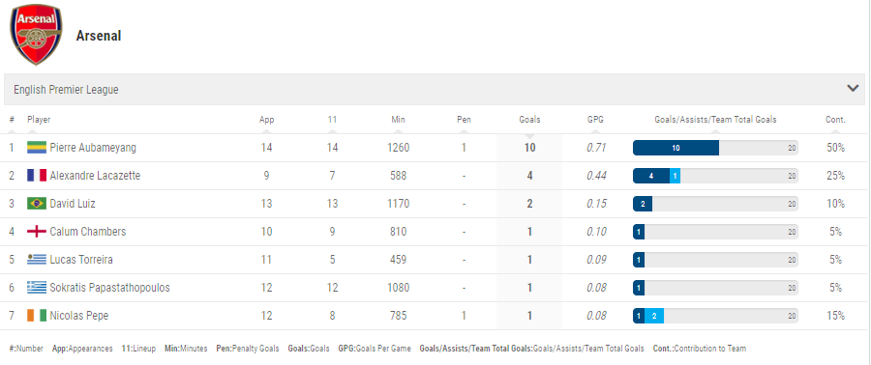Click the Greece flag beside Sokratis Papastathopoulos
871x365 pixels.
coord(37,288)
